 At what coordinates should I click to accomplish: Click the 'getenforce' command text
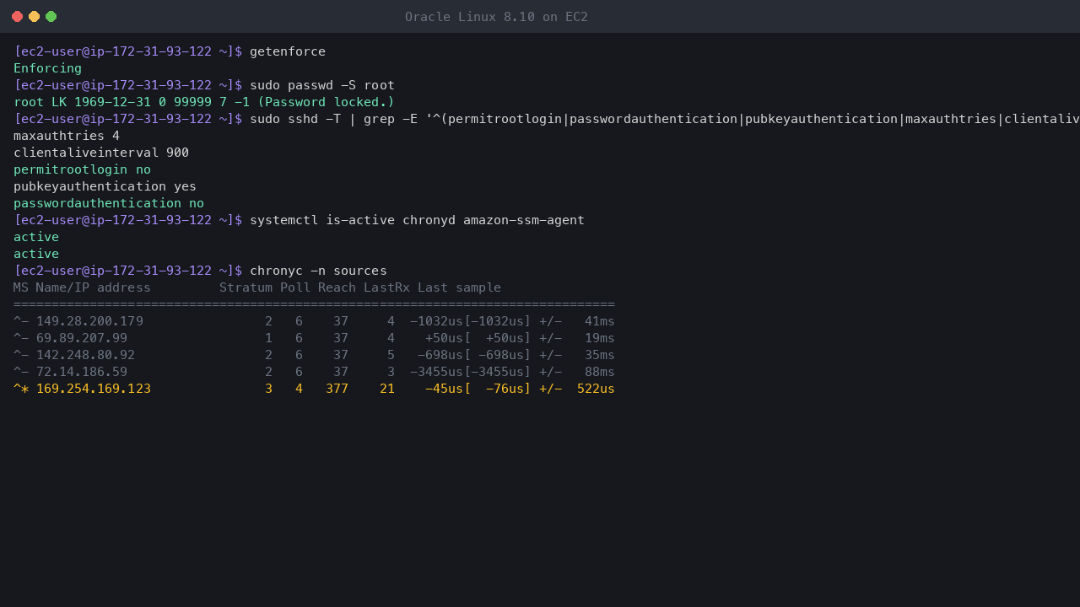tap(288, 51)
